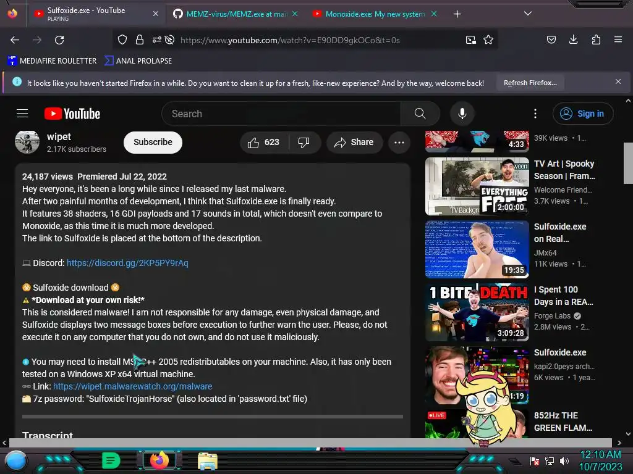Click the volume speaker tray icon
This screenshot has width=633, height=474.
click(564, 460)
